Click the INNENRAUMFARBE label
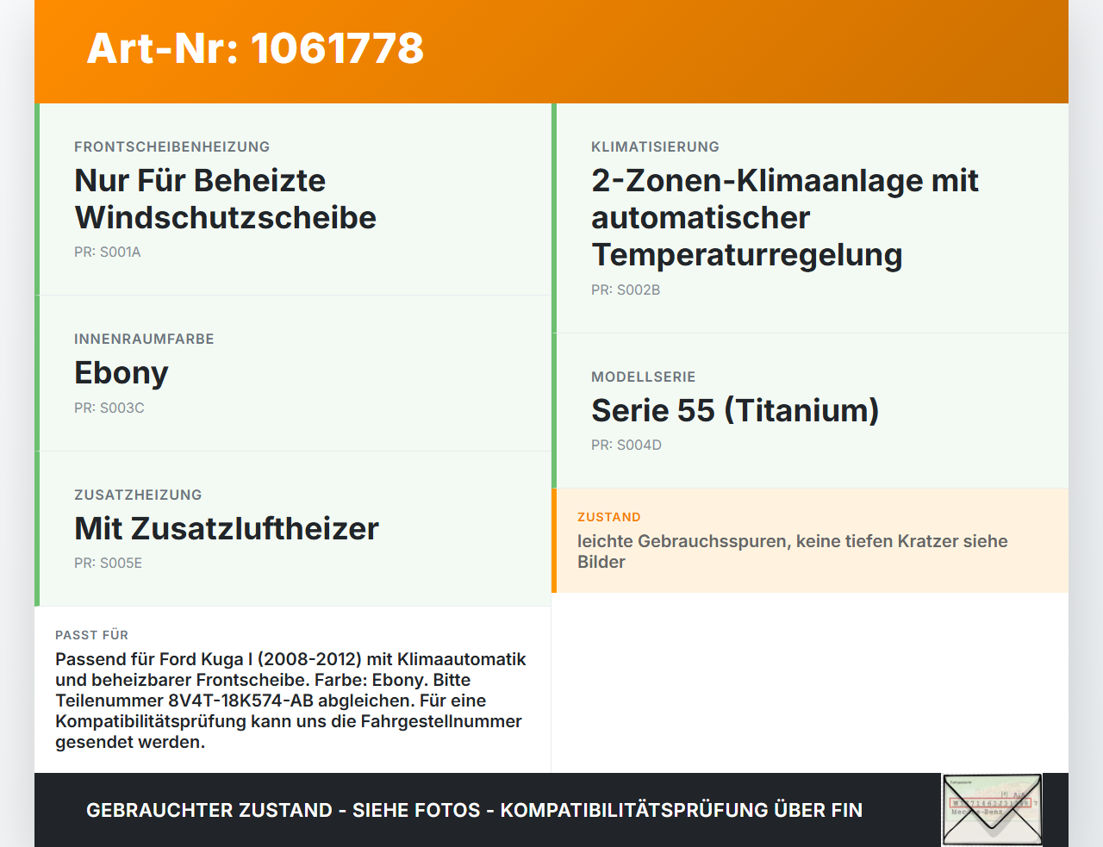 click(144, 339)
